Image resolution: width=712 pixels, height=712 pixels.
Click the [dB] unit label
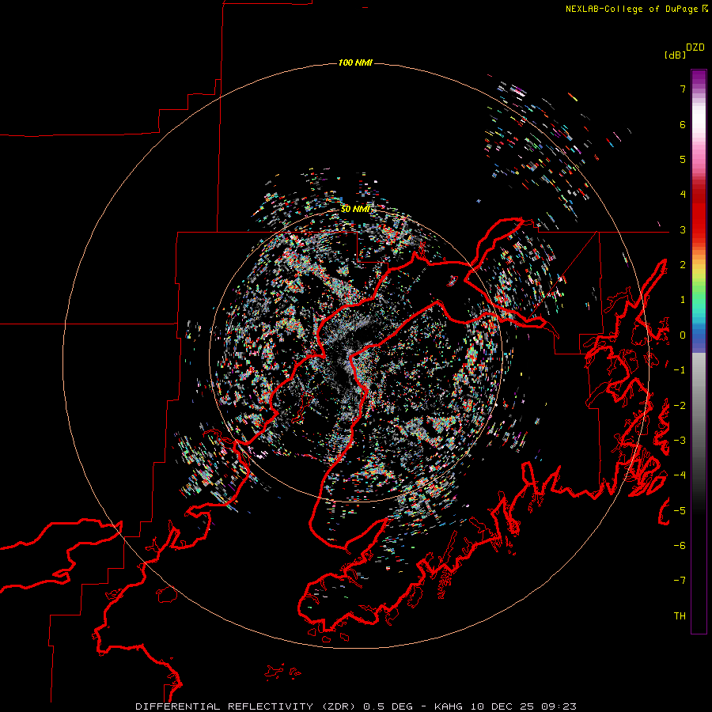675,55
